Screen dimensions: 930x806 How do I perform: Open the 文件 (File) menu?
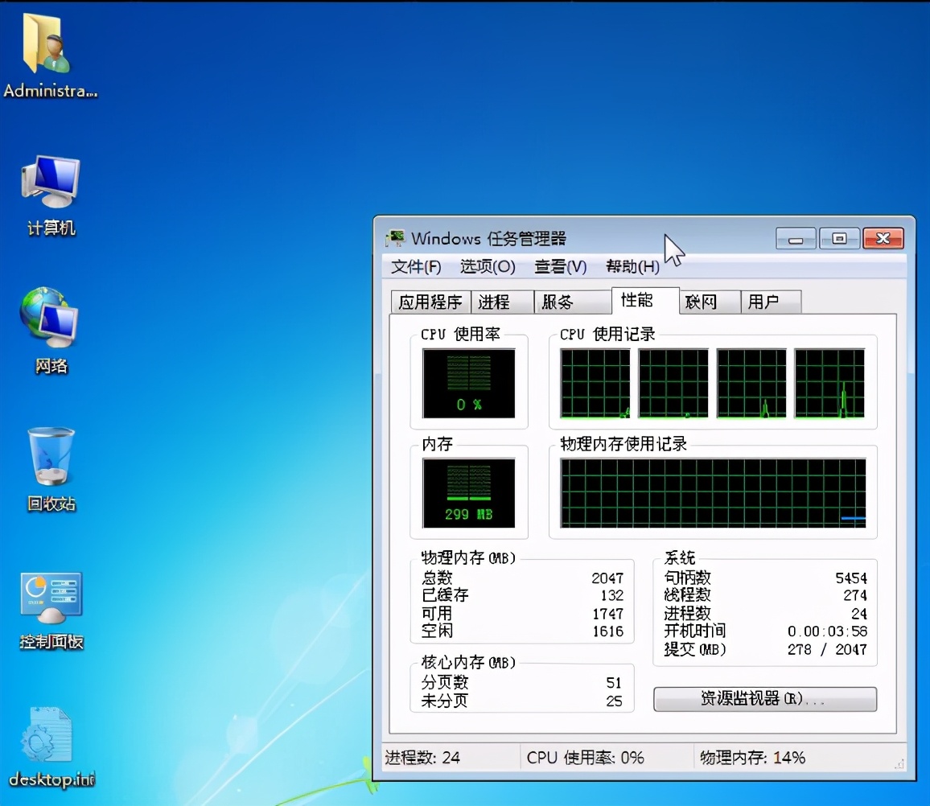pyautogui.click(x=418, y=266)
